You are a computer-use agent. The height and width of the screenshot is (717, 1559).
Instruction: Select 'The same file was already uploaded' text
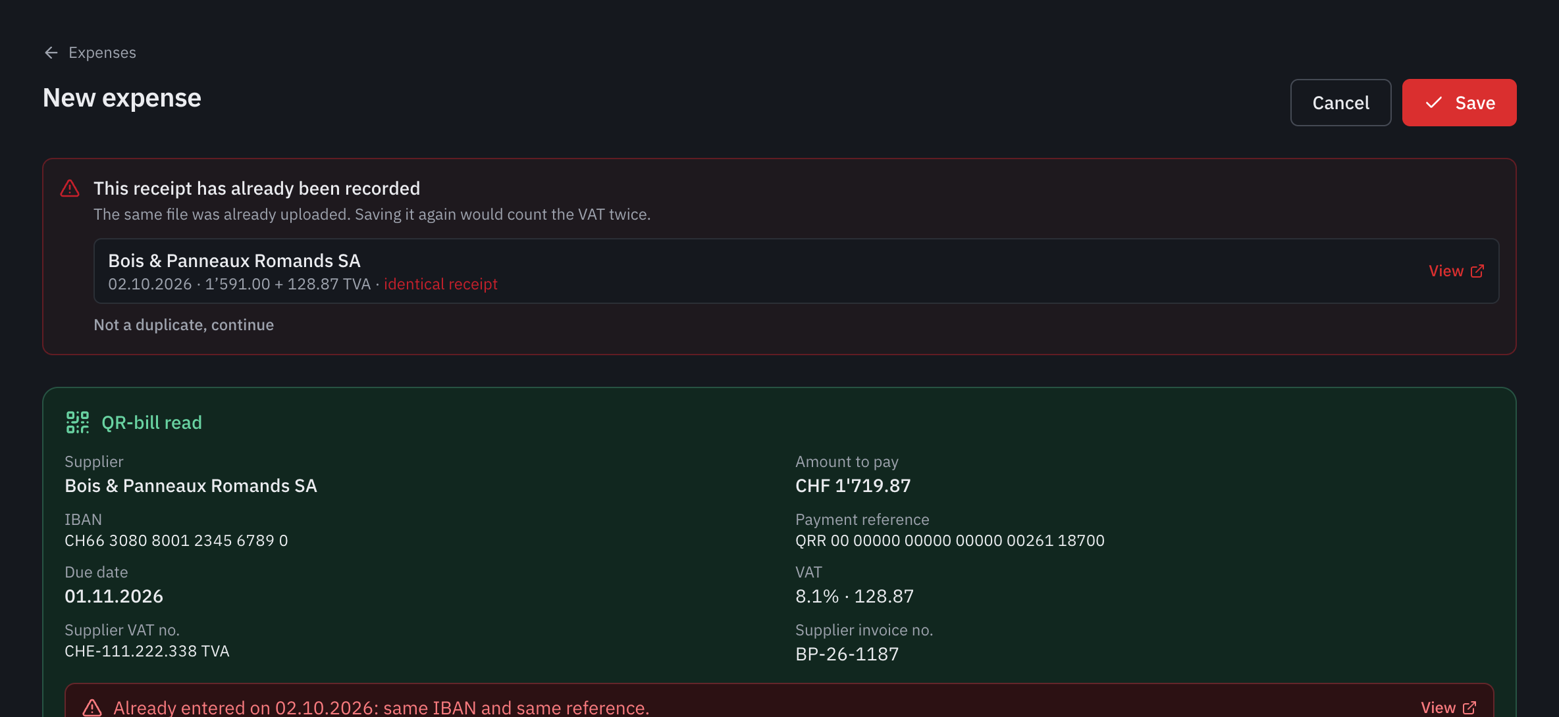pyautogui.click(x=372, y=214)
